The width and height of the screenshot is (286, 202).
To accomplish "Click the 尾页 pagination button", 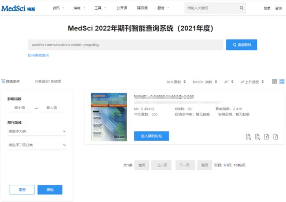I will (x=205, y=165).
